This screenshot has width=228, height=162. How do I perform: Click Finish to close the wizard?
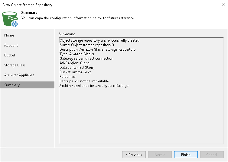[x=186, y=154]
